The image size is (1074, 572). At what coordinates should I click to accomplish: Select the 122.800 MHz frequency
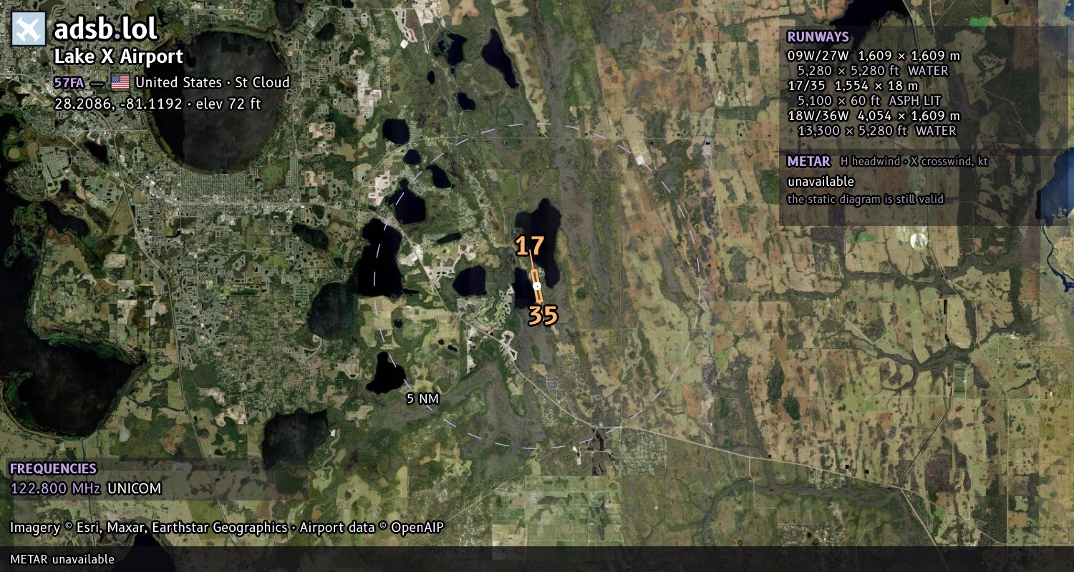[x=55, y=489]
